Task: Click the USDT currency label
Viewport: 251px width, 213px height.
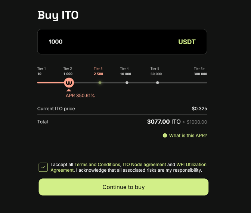Action: (x=187, y=42)
